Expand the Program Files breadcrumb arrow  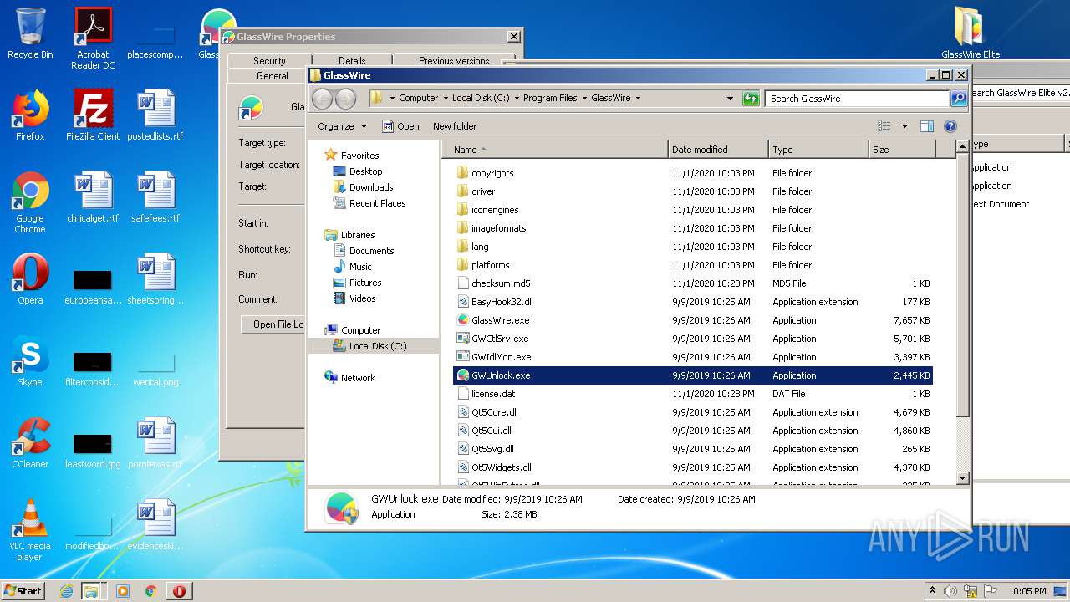click(584, 99)
